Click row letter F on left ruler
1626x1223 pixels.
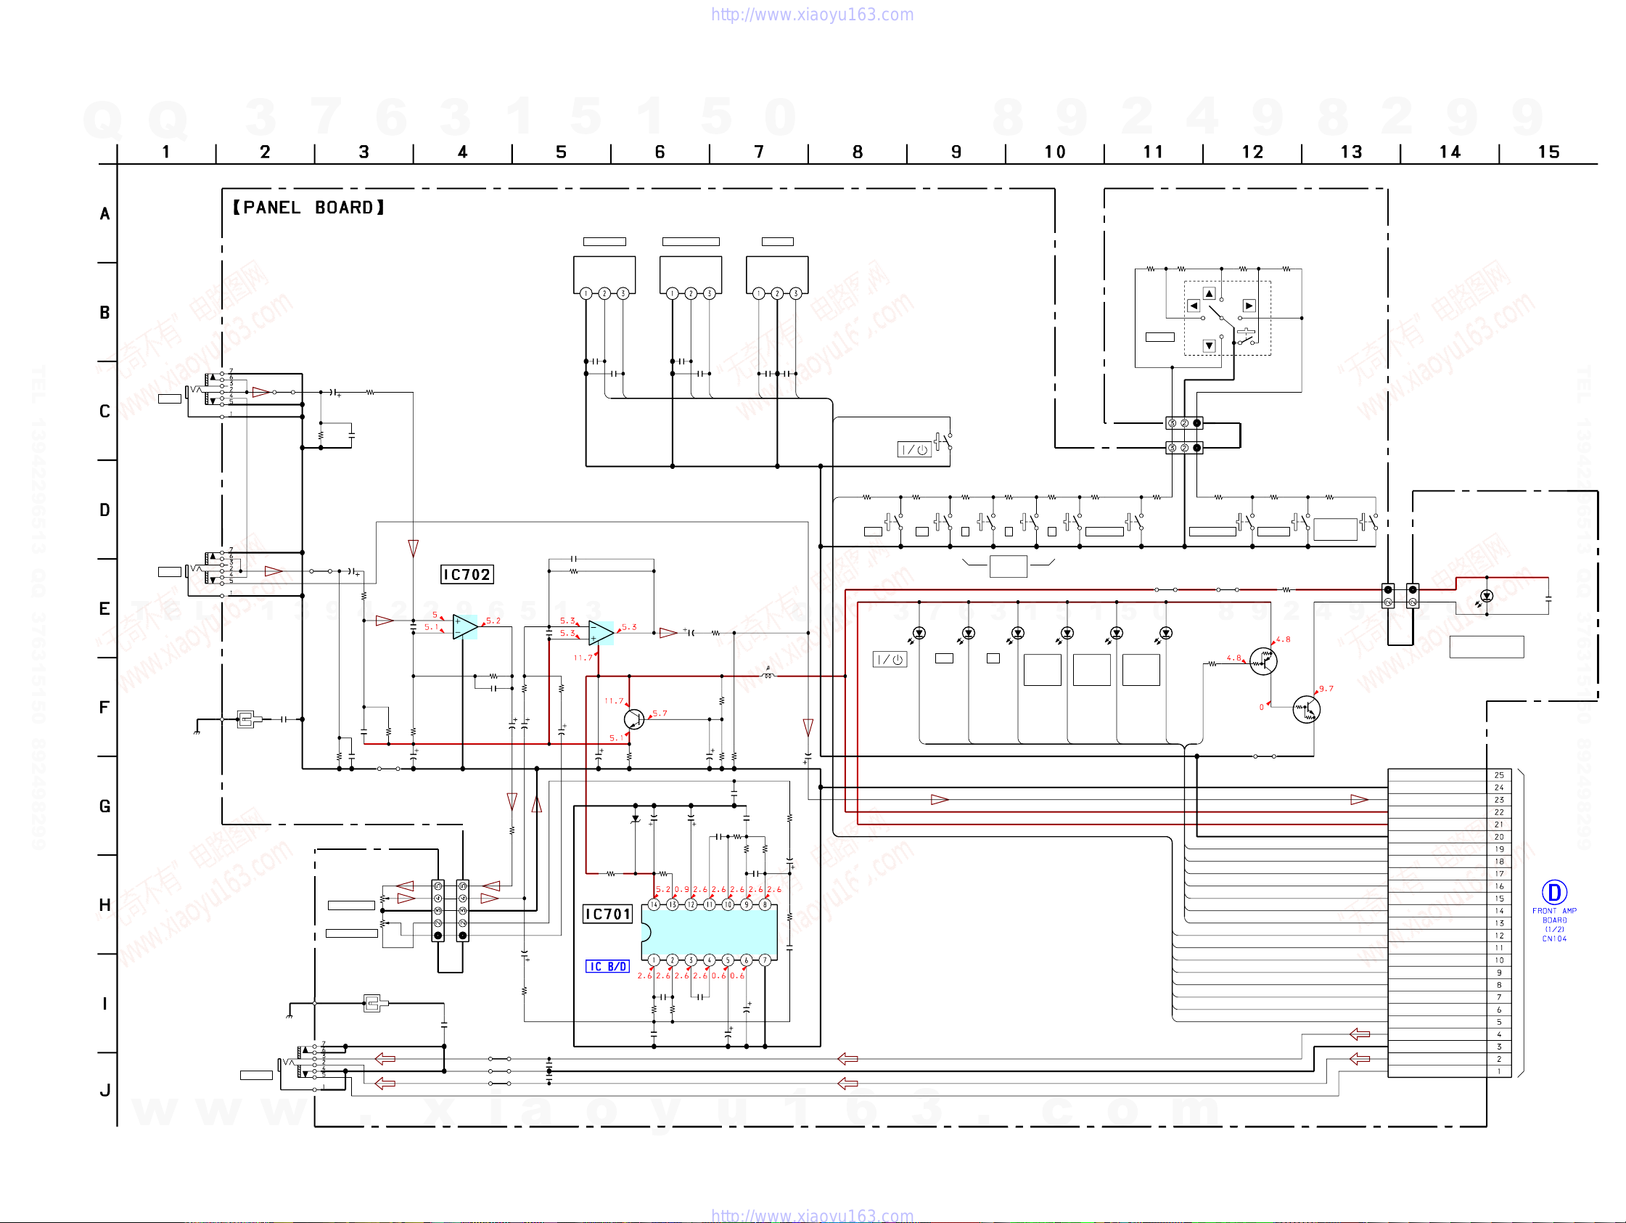[x=105, y=708]
